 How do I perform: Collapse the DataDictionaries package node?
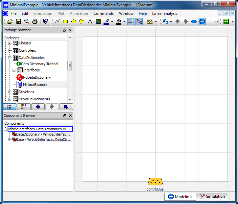coord(10,58)
